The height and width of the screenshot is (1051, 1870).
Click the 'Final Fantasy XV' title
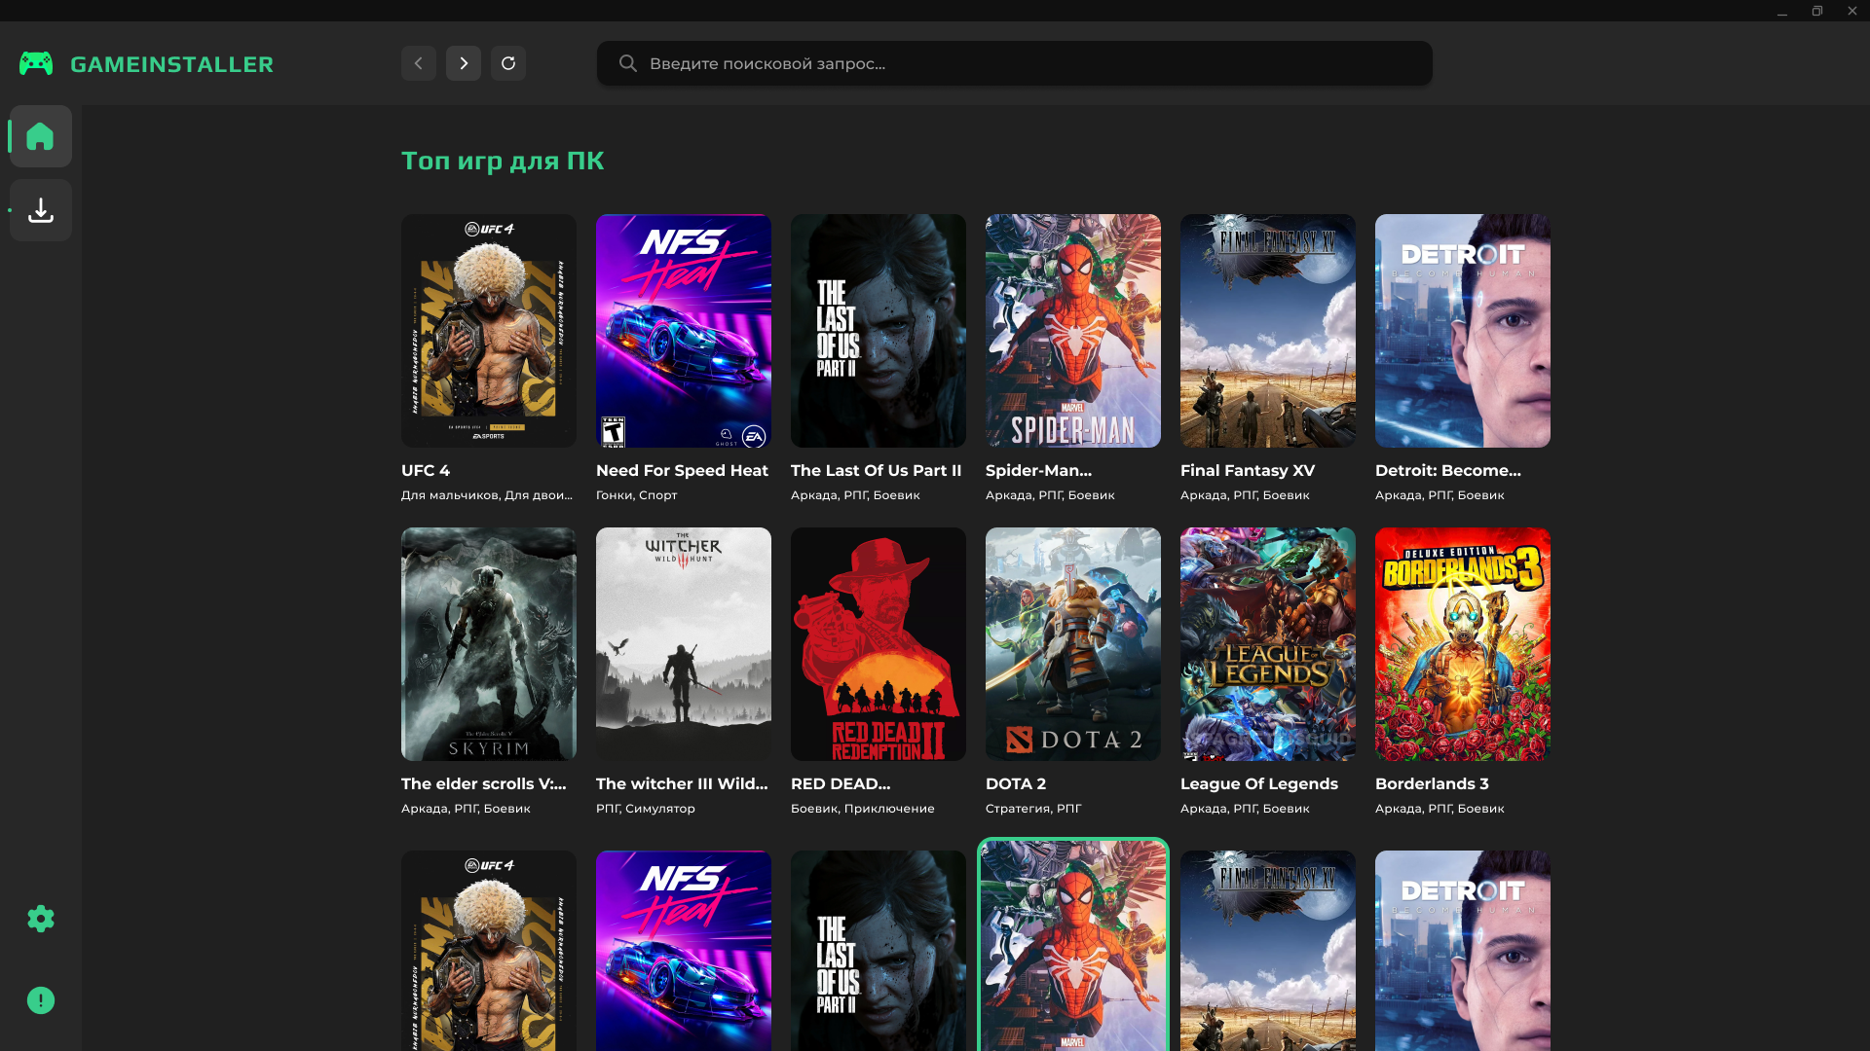tap(1248, 470)
